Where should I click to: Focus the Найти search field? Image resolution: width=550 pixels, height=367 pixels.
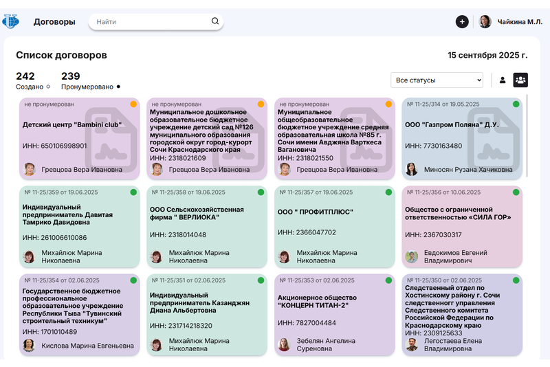coord(156,22)
